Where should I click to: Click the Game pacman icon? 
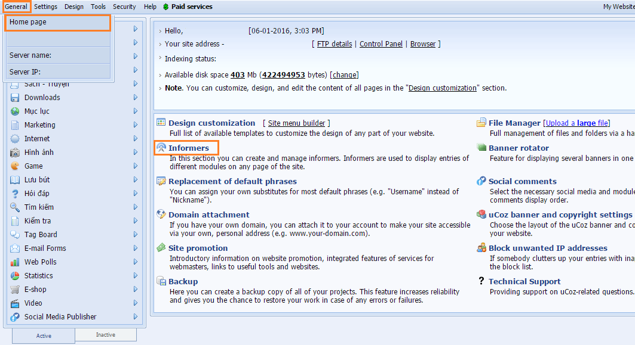tap(15, 166)
